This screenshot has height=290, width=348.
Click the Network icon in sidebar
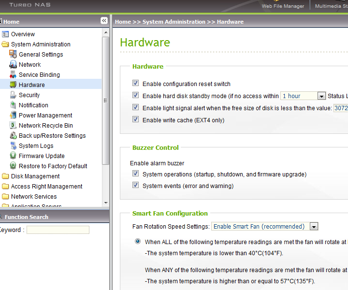pos(13,65)
